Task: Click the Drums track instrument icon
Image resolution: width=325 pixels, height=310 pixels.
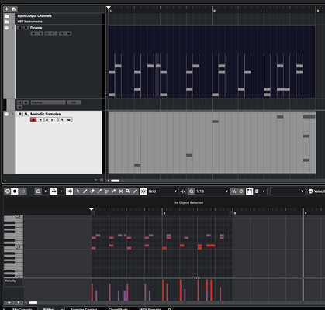Action: (x=6, y=28)
